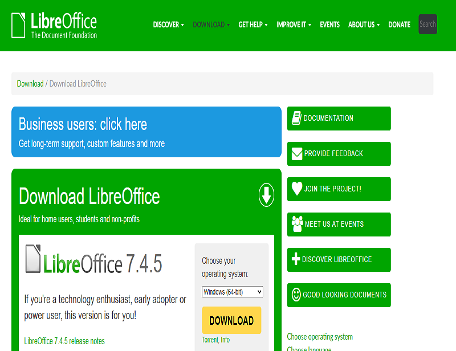Click 'Get long-term support, custom features and more'
The image size is (456, 351).
pos(92,144)
